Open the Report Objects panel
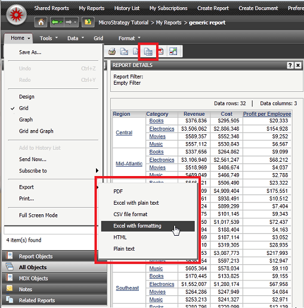 (x=55, y=256)
